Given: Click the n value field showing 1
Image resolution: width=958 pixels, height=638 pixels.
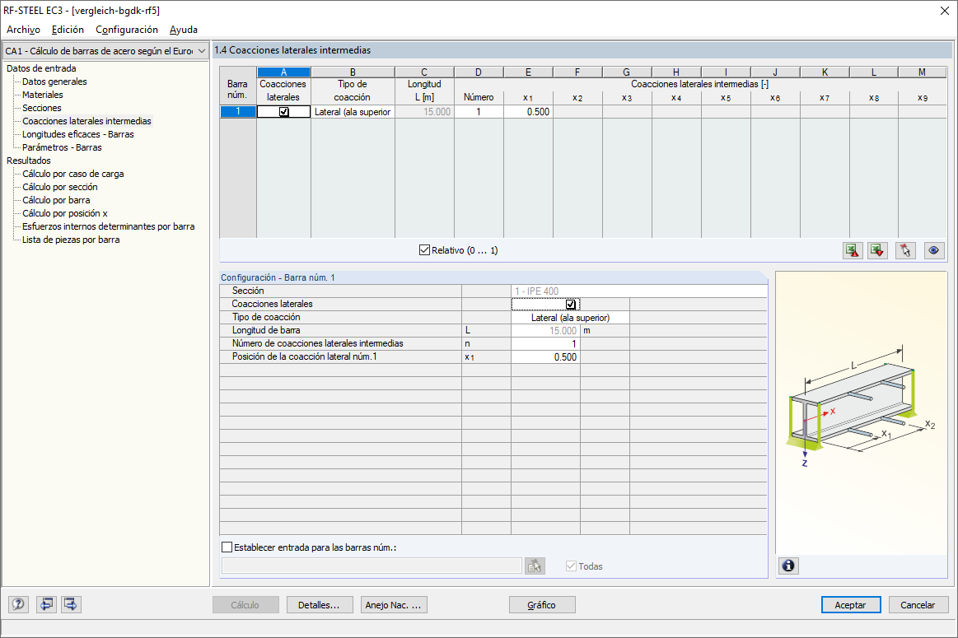Looking at the screenshot, I should point(545,344).
